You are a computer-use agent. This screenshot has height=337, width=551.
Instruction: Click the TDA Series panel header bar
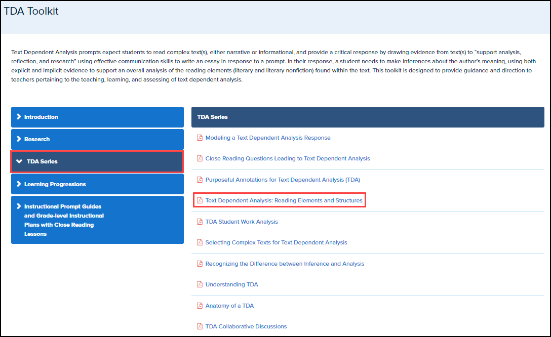pyautogui.click(x=368, y=117)
